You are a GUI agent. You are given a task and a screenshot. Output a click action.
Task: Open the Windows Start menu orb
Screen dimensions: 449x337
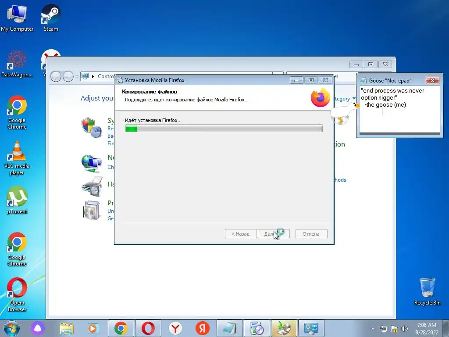point(12,328)
